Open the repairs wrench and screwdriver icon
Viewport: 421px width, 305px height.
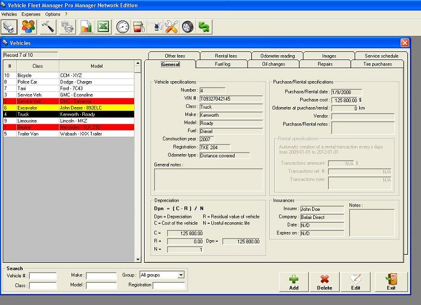pyautogui.click(x=171, y=27)
